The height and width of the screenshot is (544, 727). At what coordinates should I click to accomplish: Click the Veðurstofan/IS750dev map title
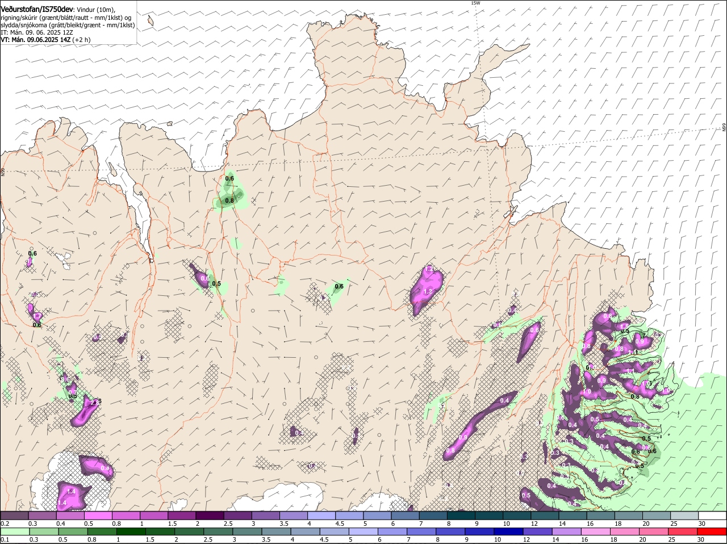point(37,9)
